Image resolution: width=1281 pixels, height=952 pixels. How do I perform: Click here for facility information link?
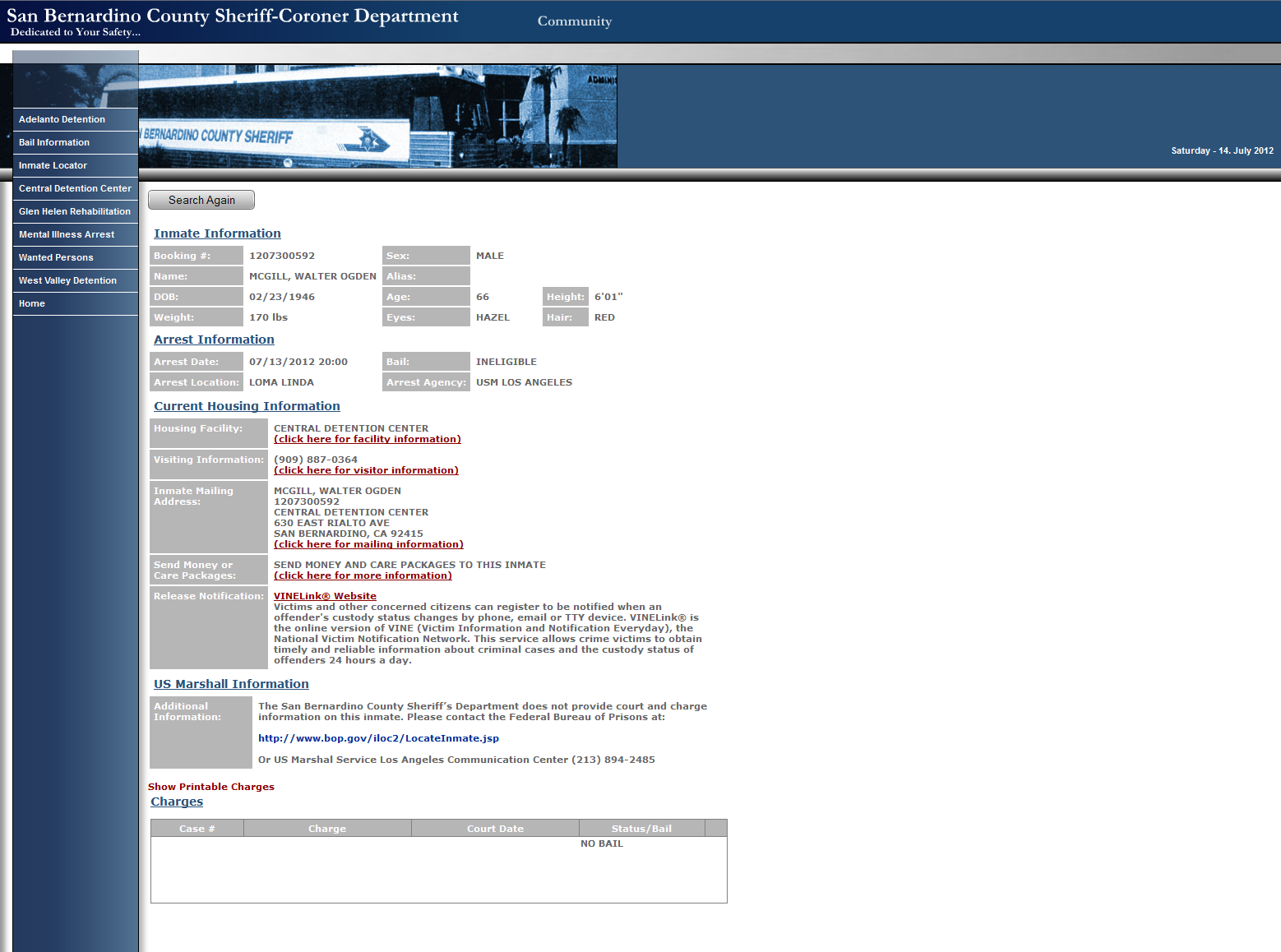pos(367,439)
